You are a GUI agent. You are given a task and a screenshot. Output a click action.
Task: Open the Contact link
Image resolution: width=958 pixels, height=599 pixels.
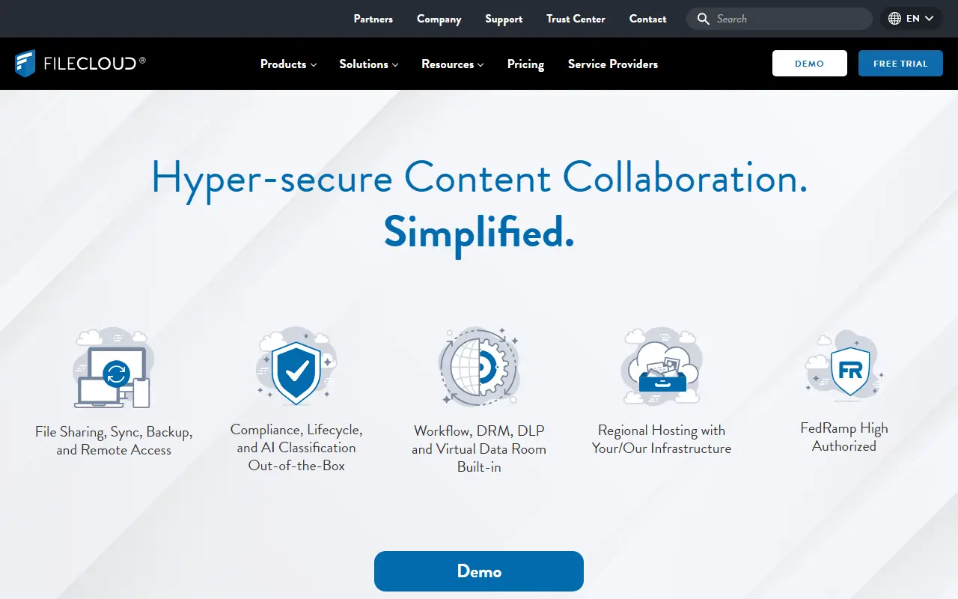point(647,19)
